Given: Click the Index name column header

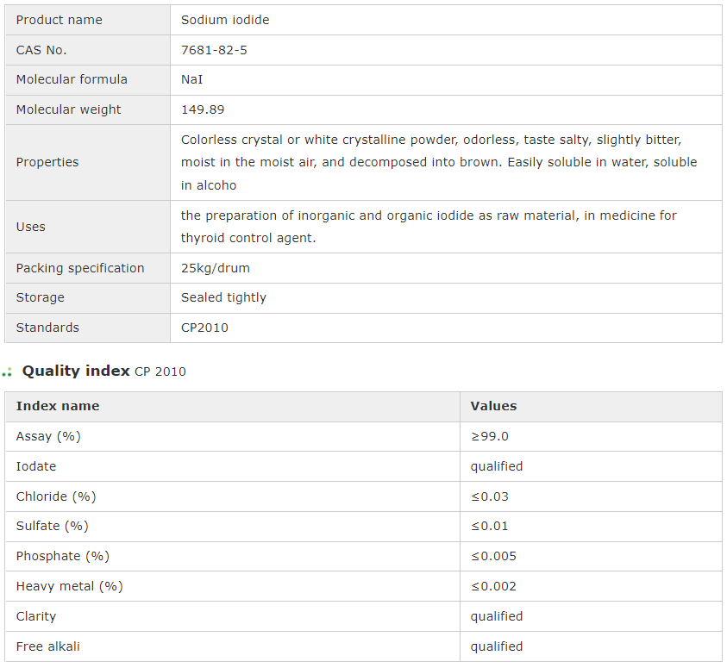Looking at the screenshot, I should [58, 406].
